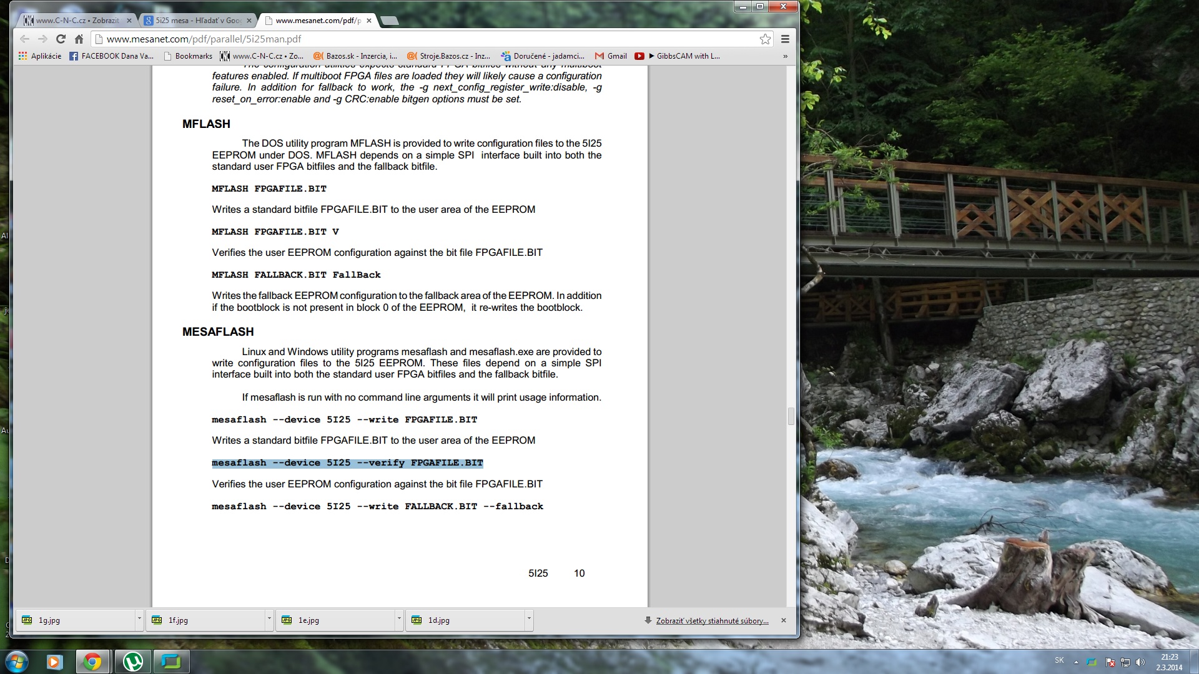
Task: Click the browser reload icon
Action: click(61, 39)
